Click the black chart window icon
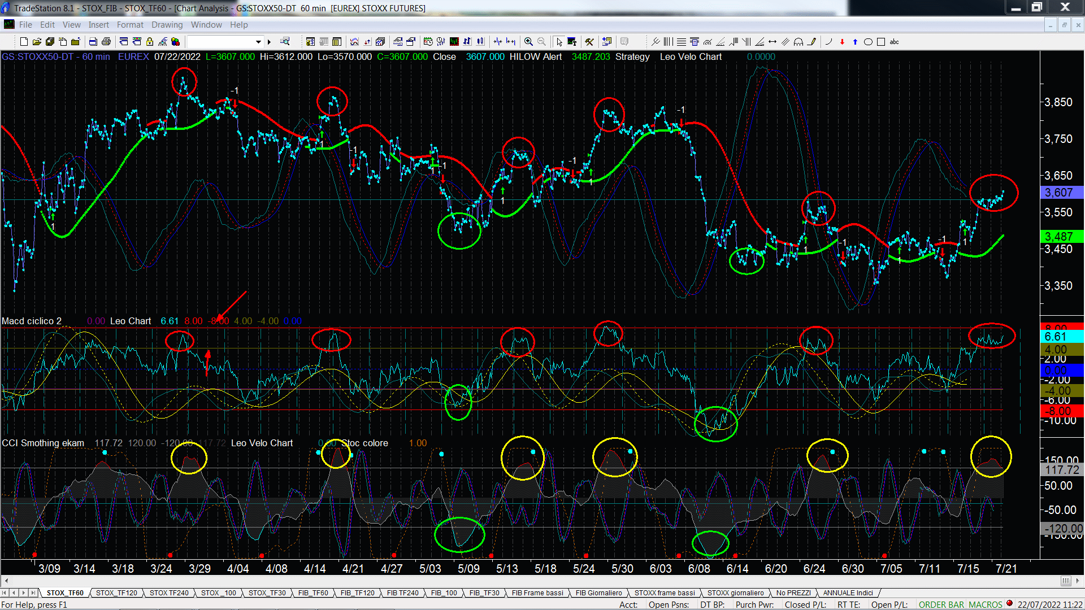The width and height of the screenshot is (1085, 610). tap(454, 42)
